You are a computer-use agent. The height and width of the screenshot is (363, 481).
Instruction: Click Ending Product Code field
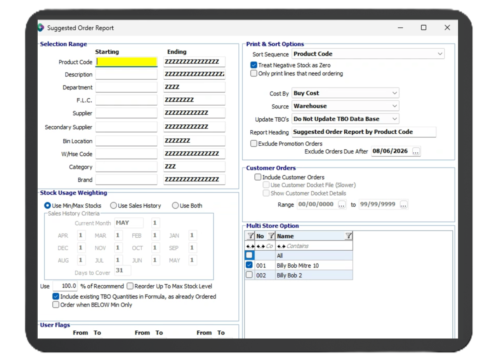(x=194, y=61)
